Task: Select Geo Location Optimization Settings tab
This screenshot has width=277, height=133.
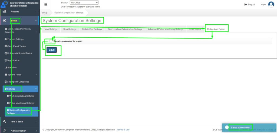Action: point(125,29)
